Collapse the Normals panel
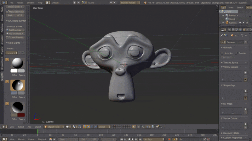The width and height of the screenshot is (252, 141). point(222,48)
